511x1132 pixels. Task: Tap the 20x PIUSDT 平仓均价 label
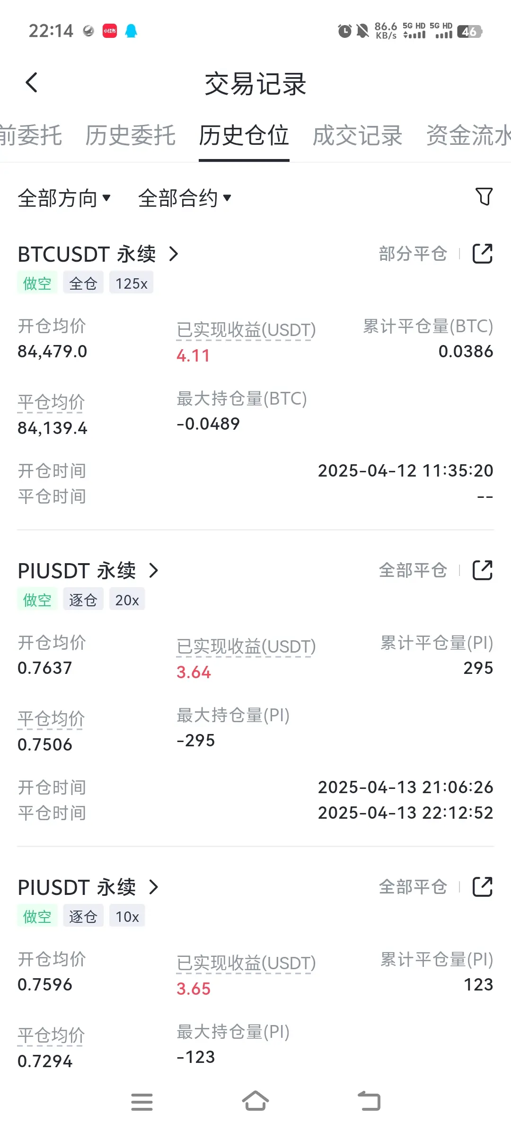click(51, 719)
